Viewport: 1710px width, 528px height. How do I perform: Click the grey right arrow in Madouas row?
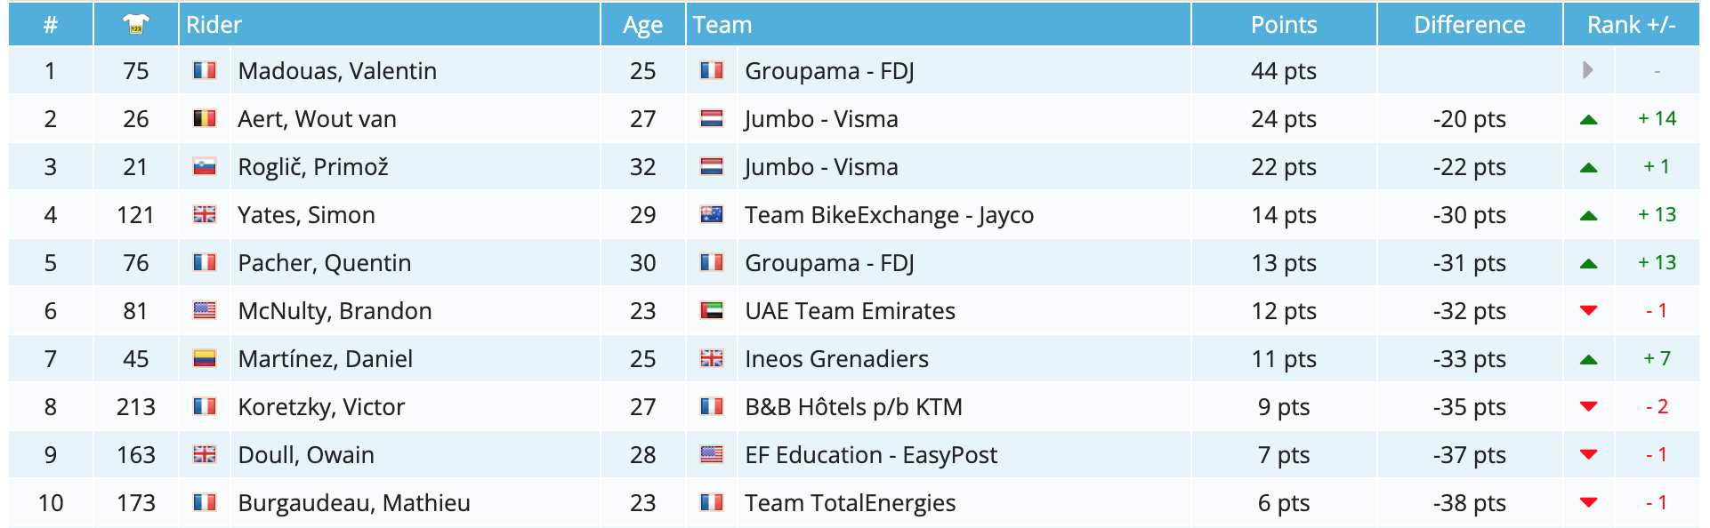1588,70
